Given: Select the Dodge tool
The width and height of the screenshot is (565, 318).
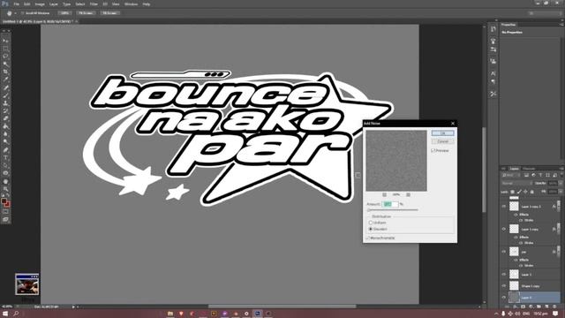Looking at the screenshot, I should click(x=5, y=142).
